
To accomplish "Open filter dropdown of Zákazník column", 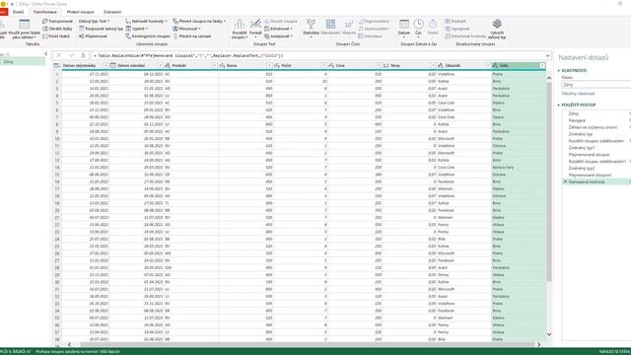I will (488, 66).
